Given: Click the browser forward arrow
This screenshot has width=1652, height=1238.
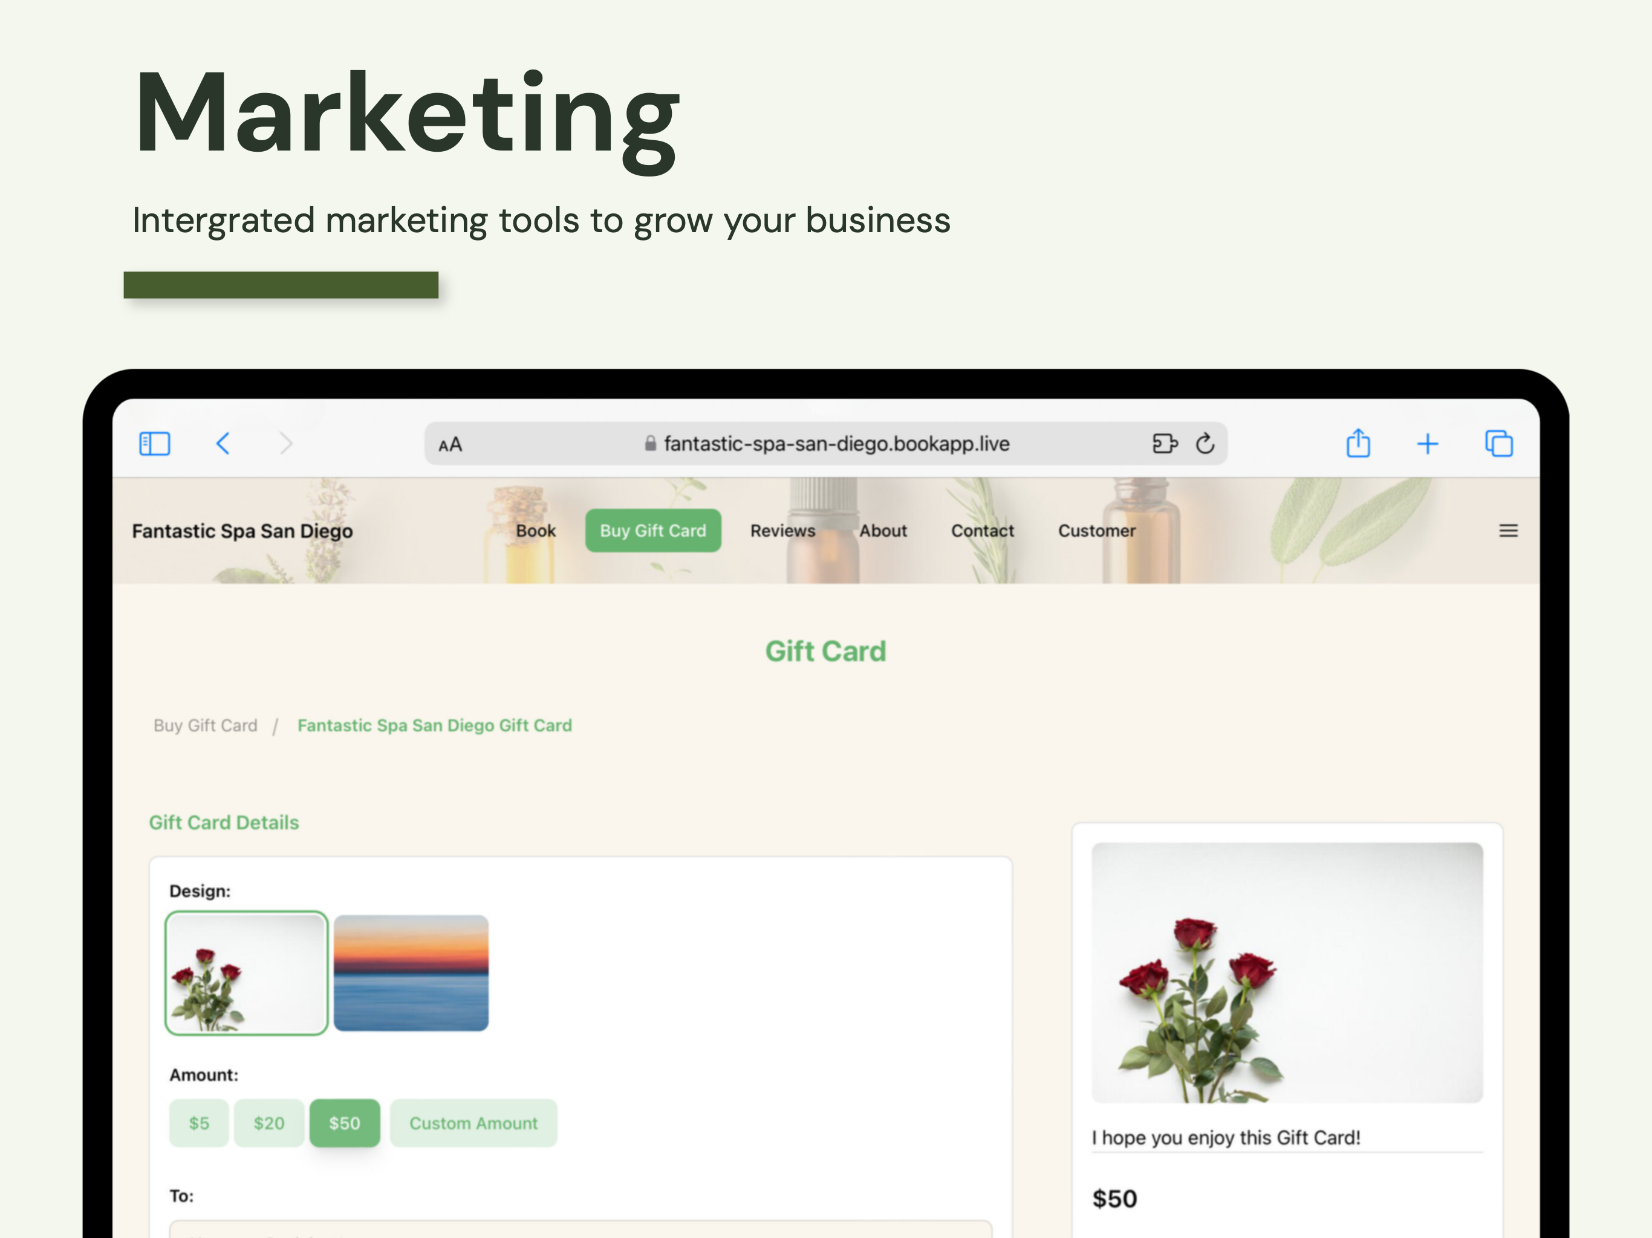Looking at the screenshot, I should pyautogui.click(x=286, y=444).
